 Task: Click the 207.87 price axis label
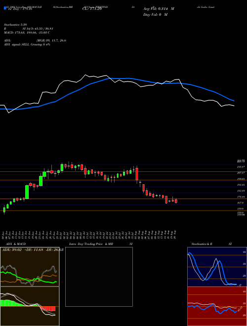(x=241, y=173)
